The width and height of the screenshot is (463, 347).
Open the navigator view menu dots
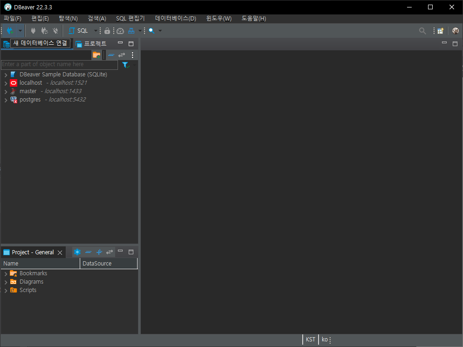[x=132, y=55]
